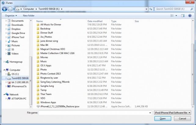Click the Cancel button
The image size is (196, 125).
coord(182,119)
